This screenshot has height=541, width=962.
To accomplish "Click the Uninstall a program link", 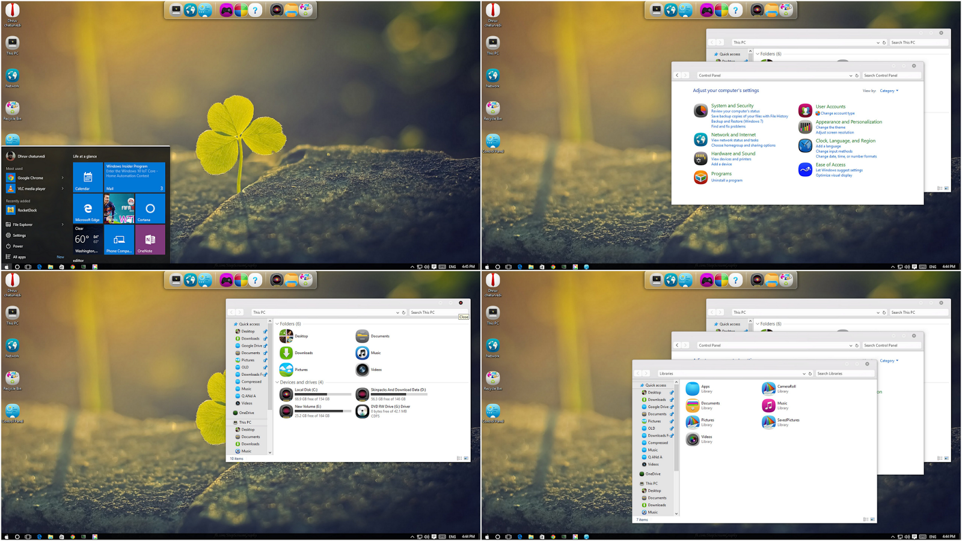I will click(727, 180).
